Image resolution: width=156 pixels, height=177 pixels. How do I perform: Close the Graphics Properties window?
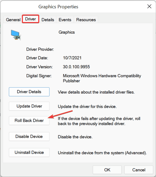tap(149, 6)
